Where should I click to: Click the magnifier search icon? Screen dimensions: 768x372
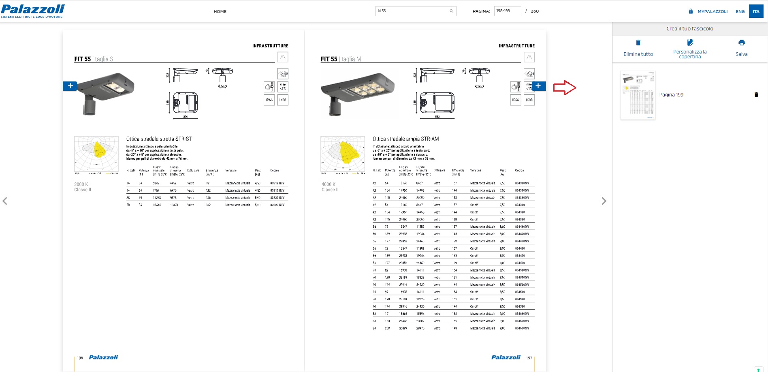pos(451,11)
